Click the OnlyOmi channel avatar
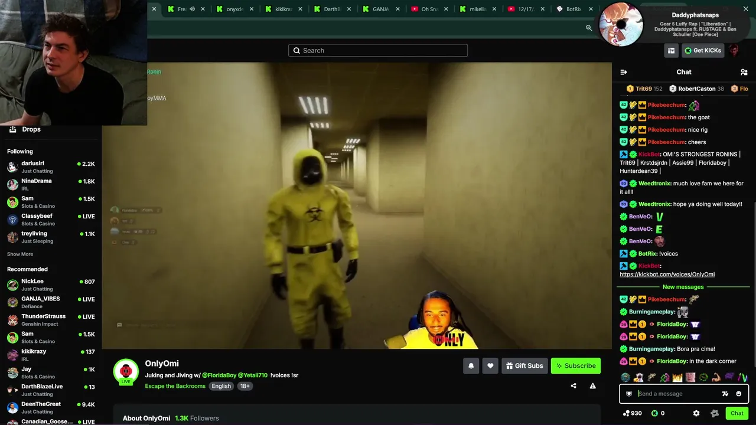 click(126, 371)
